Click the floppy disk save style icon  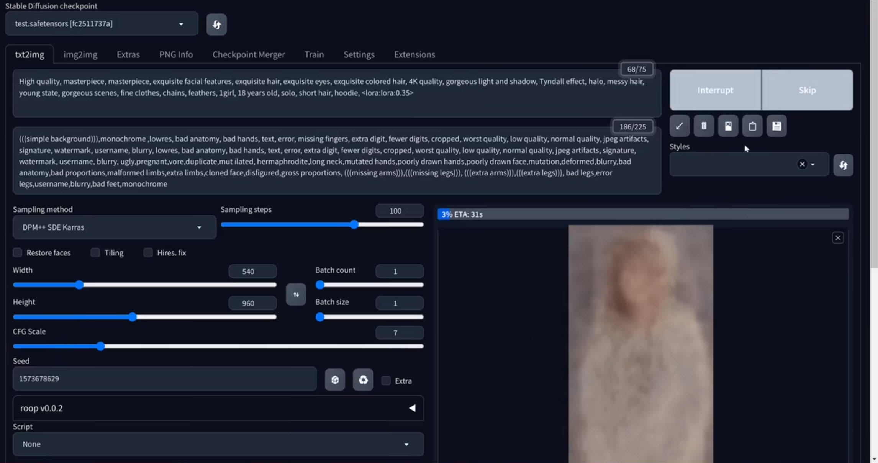[x=776, y=126]
